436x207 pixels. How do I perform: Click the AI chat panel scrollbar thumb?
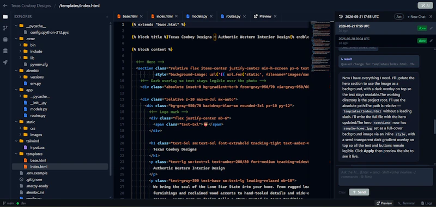(434, 126)
